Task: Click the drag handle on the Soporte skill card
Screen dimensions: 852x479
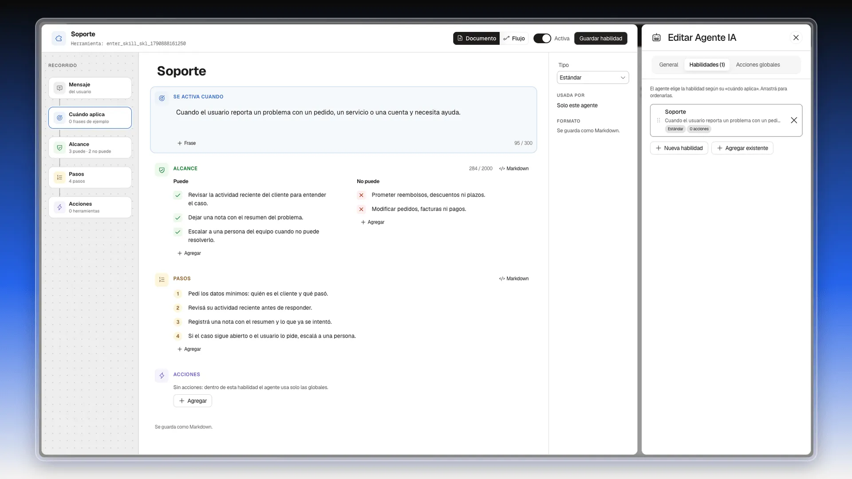Action: pos(659,120)
